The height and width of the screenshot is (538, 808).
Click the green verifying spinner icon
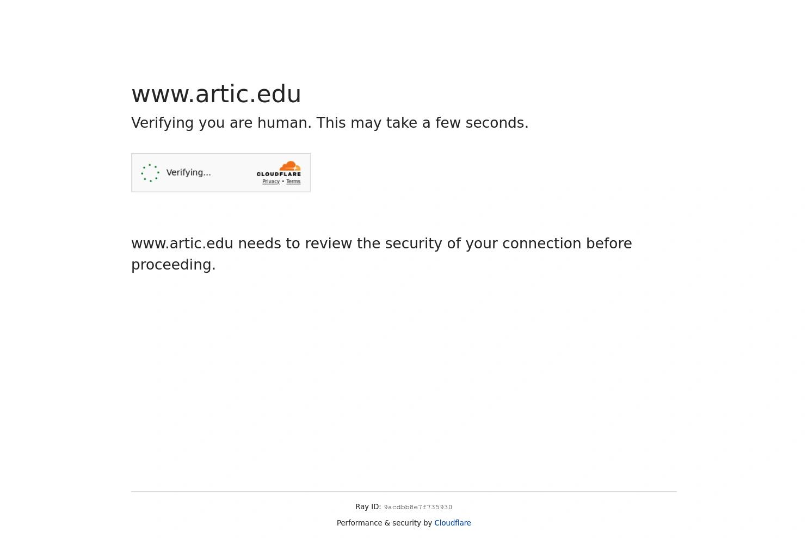point(150,173)
